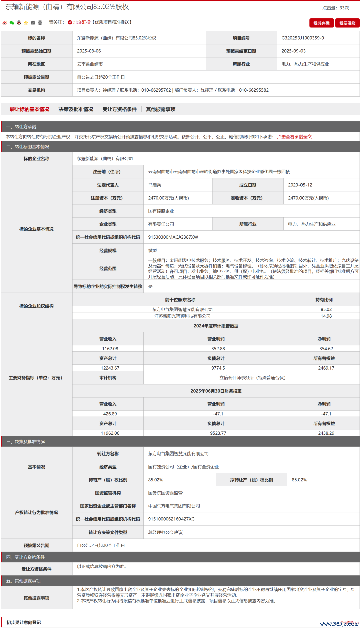Click the 我感兴趣 button

coord(321,23)
